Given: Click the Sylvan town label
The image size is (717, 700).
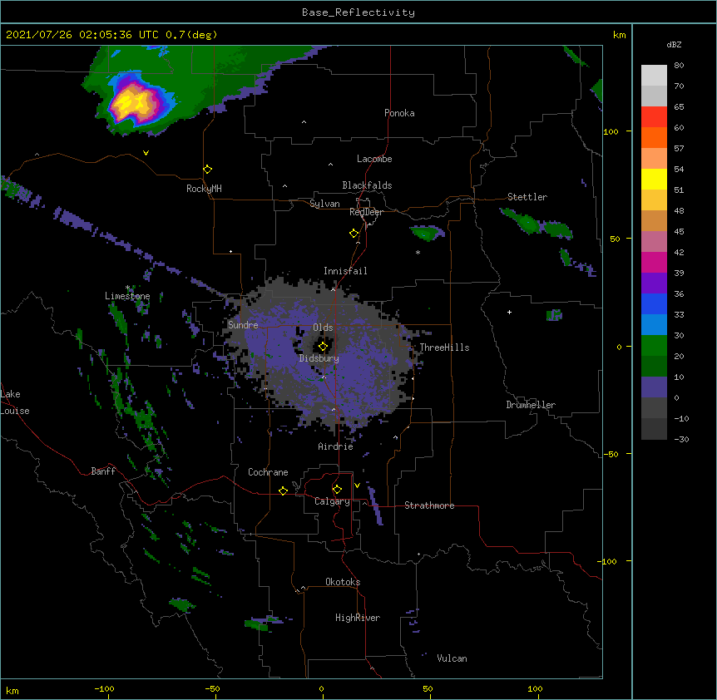Looking at the screenshot, I should pyautogui.click(x=324, y=204).
